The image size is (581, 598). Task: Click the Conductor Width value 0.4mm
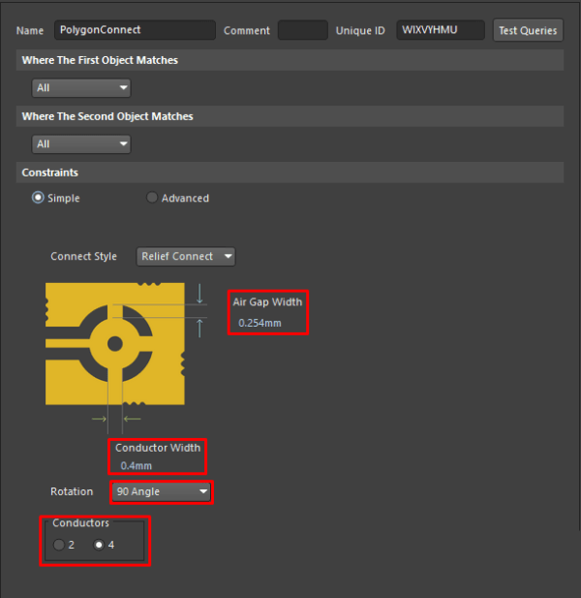click(136, 465)
